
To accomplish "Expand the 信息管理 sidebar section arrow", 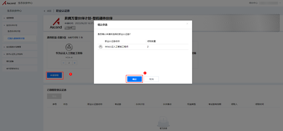I will (4, 18).
